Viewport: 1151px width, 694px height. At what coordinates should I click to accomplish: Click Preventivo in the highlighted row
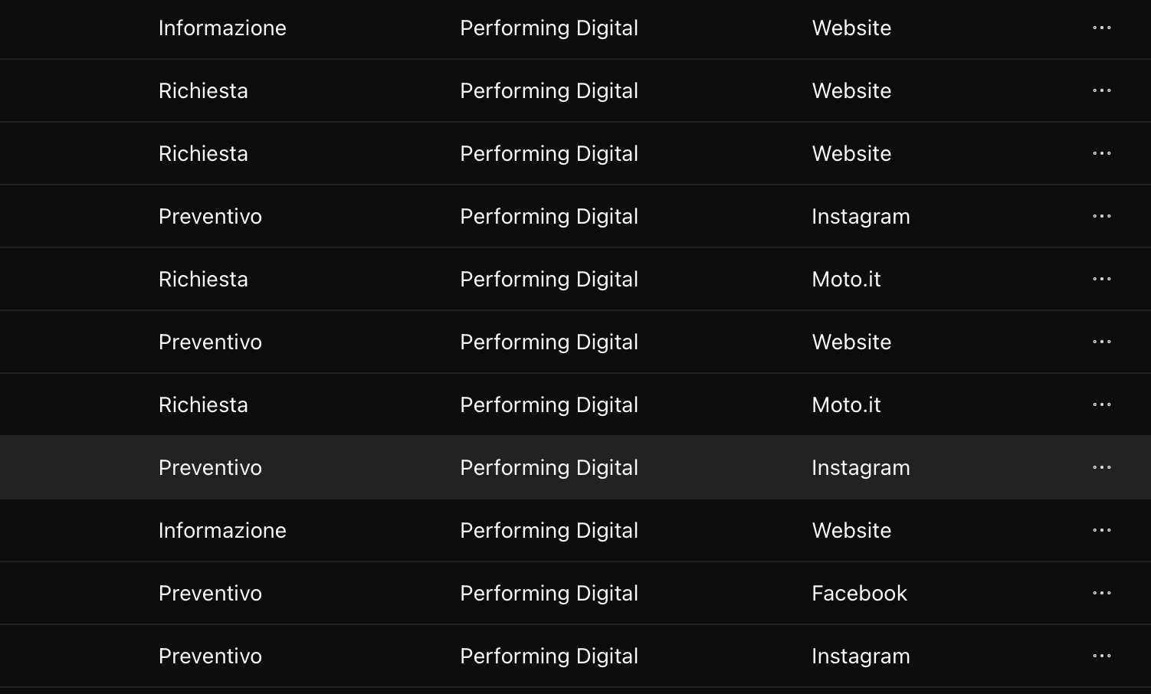[210, 467]
